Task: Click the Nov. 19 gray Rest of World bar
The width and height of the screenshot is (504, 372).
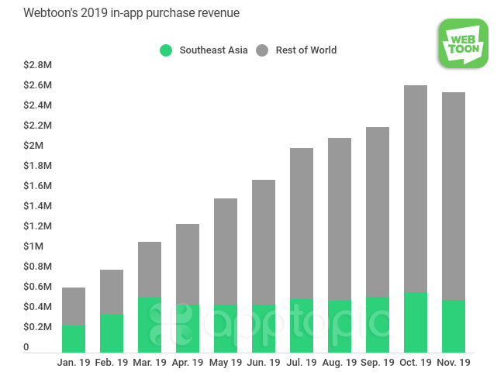Action: (454, 196)
